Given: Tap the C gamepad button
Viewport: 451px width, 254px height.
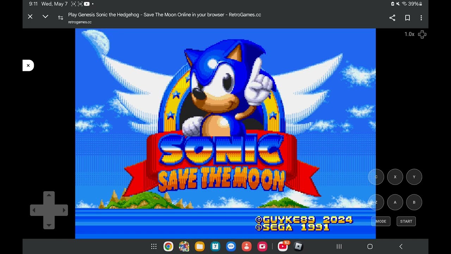Looking at the screenshot, I should pyautogui.click(x=376, y=177).
